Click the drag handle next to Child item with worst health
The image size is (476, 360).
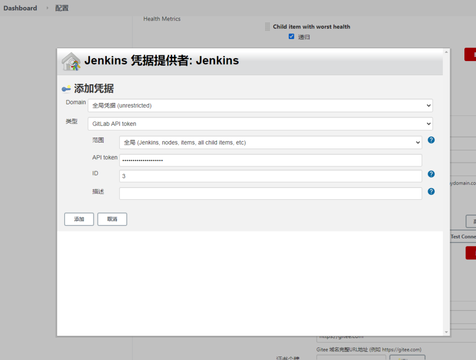(267, 27)
